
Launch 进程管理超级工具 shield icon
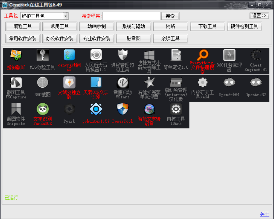click(x=123, y=55)
